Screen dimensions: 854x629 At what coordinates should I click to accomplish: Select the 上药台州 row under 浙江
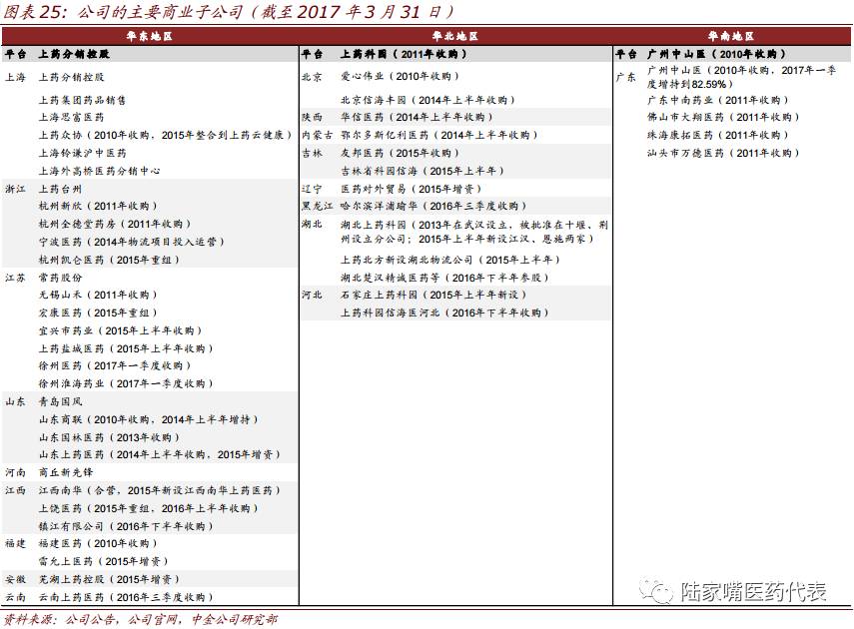click(x=60, y=189)
